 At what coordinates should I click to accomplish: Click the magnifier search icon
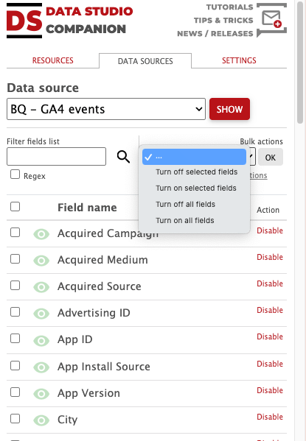click(x=123, y=157)
